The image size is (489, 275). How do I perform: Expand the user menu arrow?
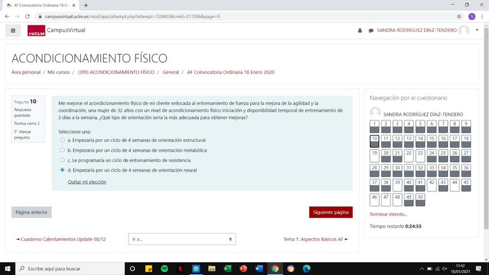[477, 30]
